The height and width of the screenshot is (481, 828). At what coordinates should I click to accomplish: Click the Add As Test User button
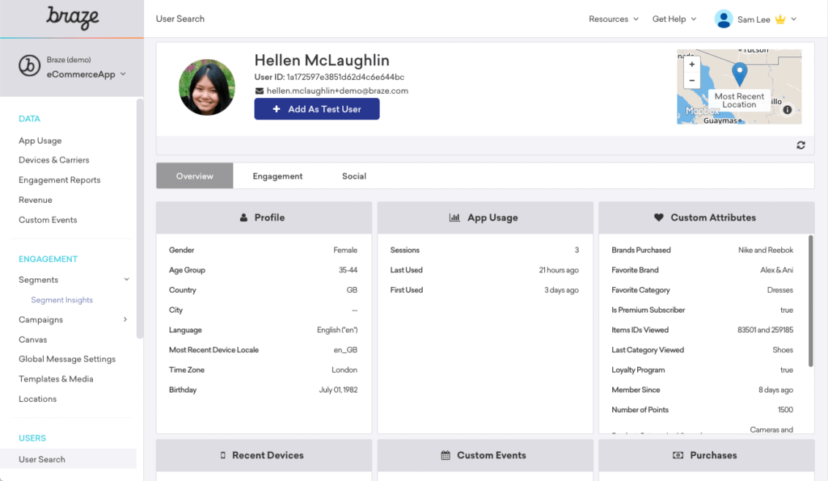317,109
